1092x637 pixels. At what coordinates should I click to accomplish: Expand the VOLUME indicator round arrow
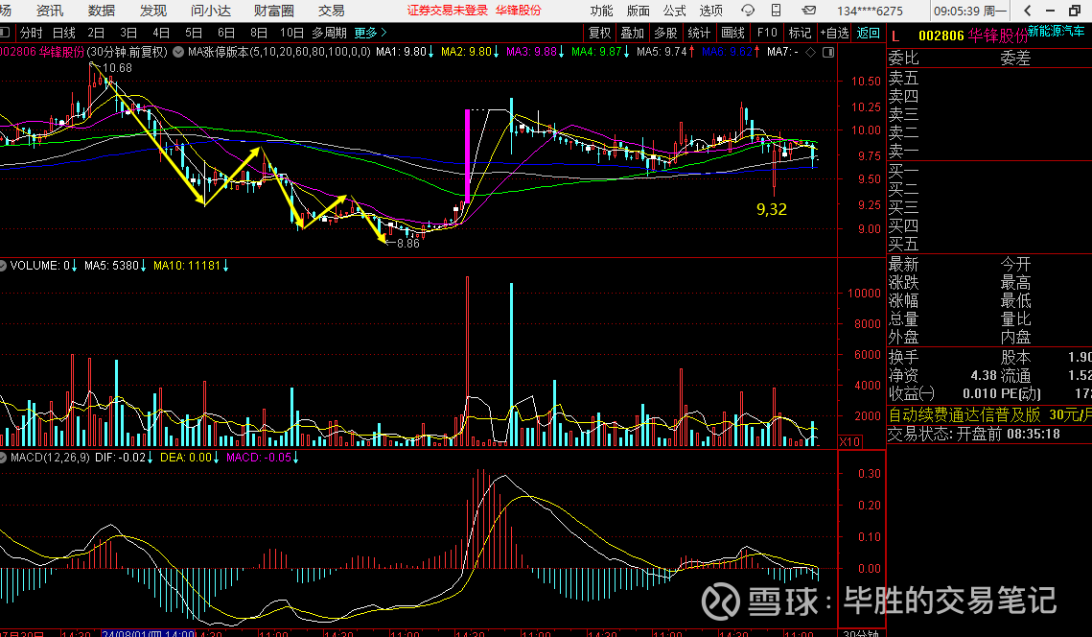pos(5,265)
